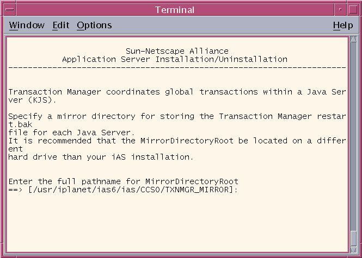Open the Edit menu
The image size is (362, 258).
(61, 25)
